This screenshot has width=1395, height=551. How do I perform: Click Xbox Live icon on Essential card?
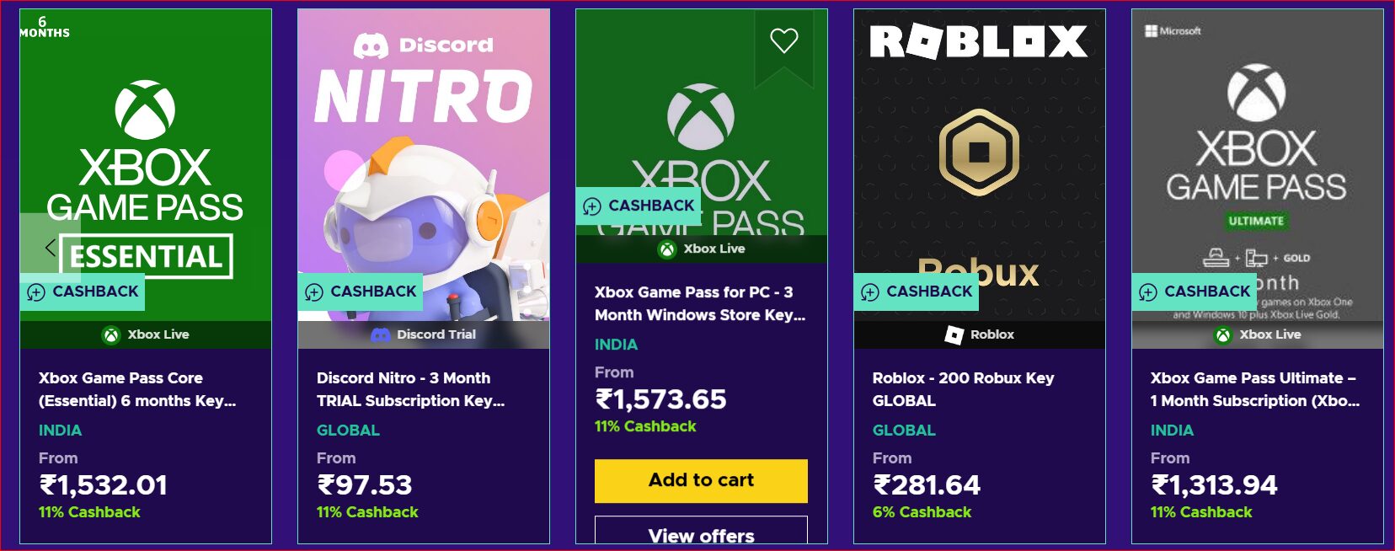[111, 334]
